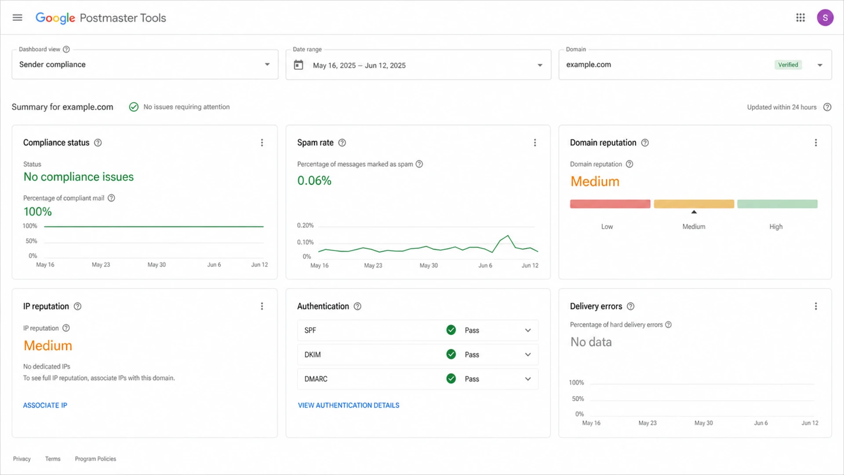
Task: Click the 'No compliance issues' status text
Action: click(x=79, y=177)
